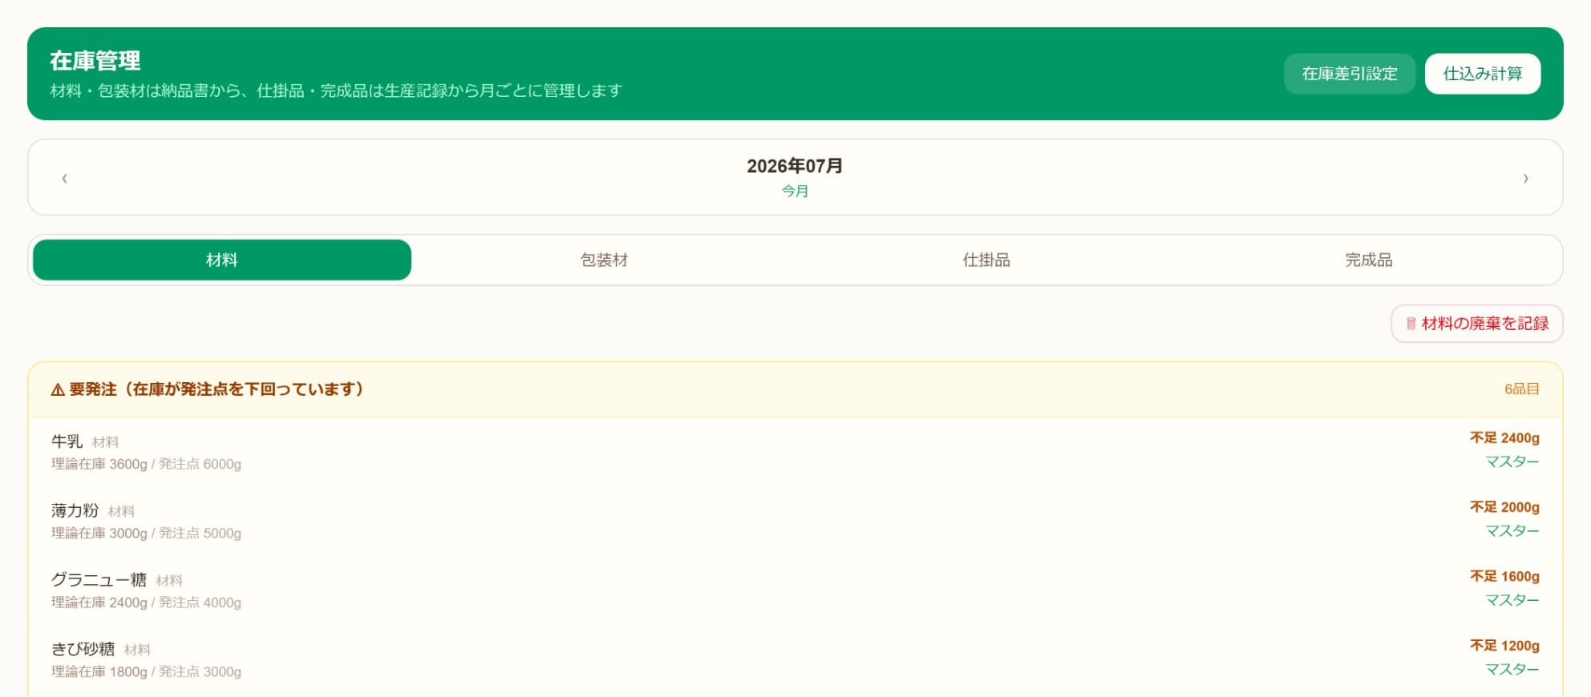This screenshot has width=1591, height=697.
Task: Switch to the 包装材 tab
Action: [604, 260]
